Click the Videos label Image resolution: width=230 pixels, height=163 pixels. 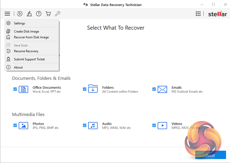(x=177, y=124)
